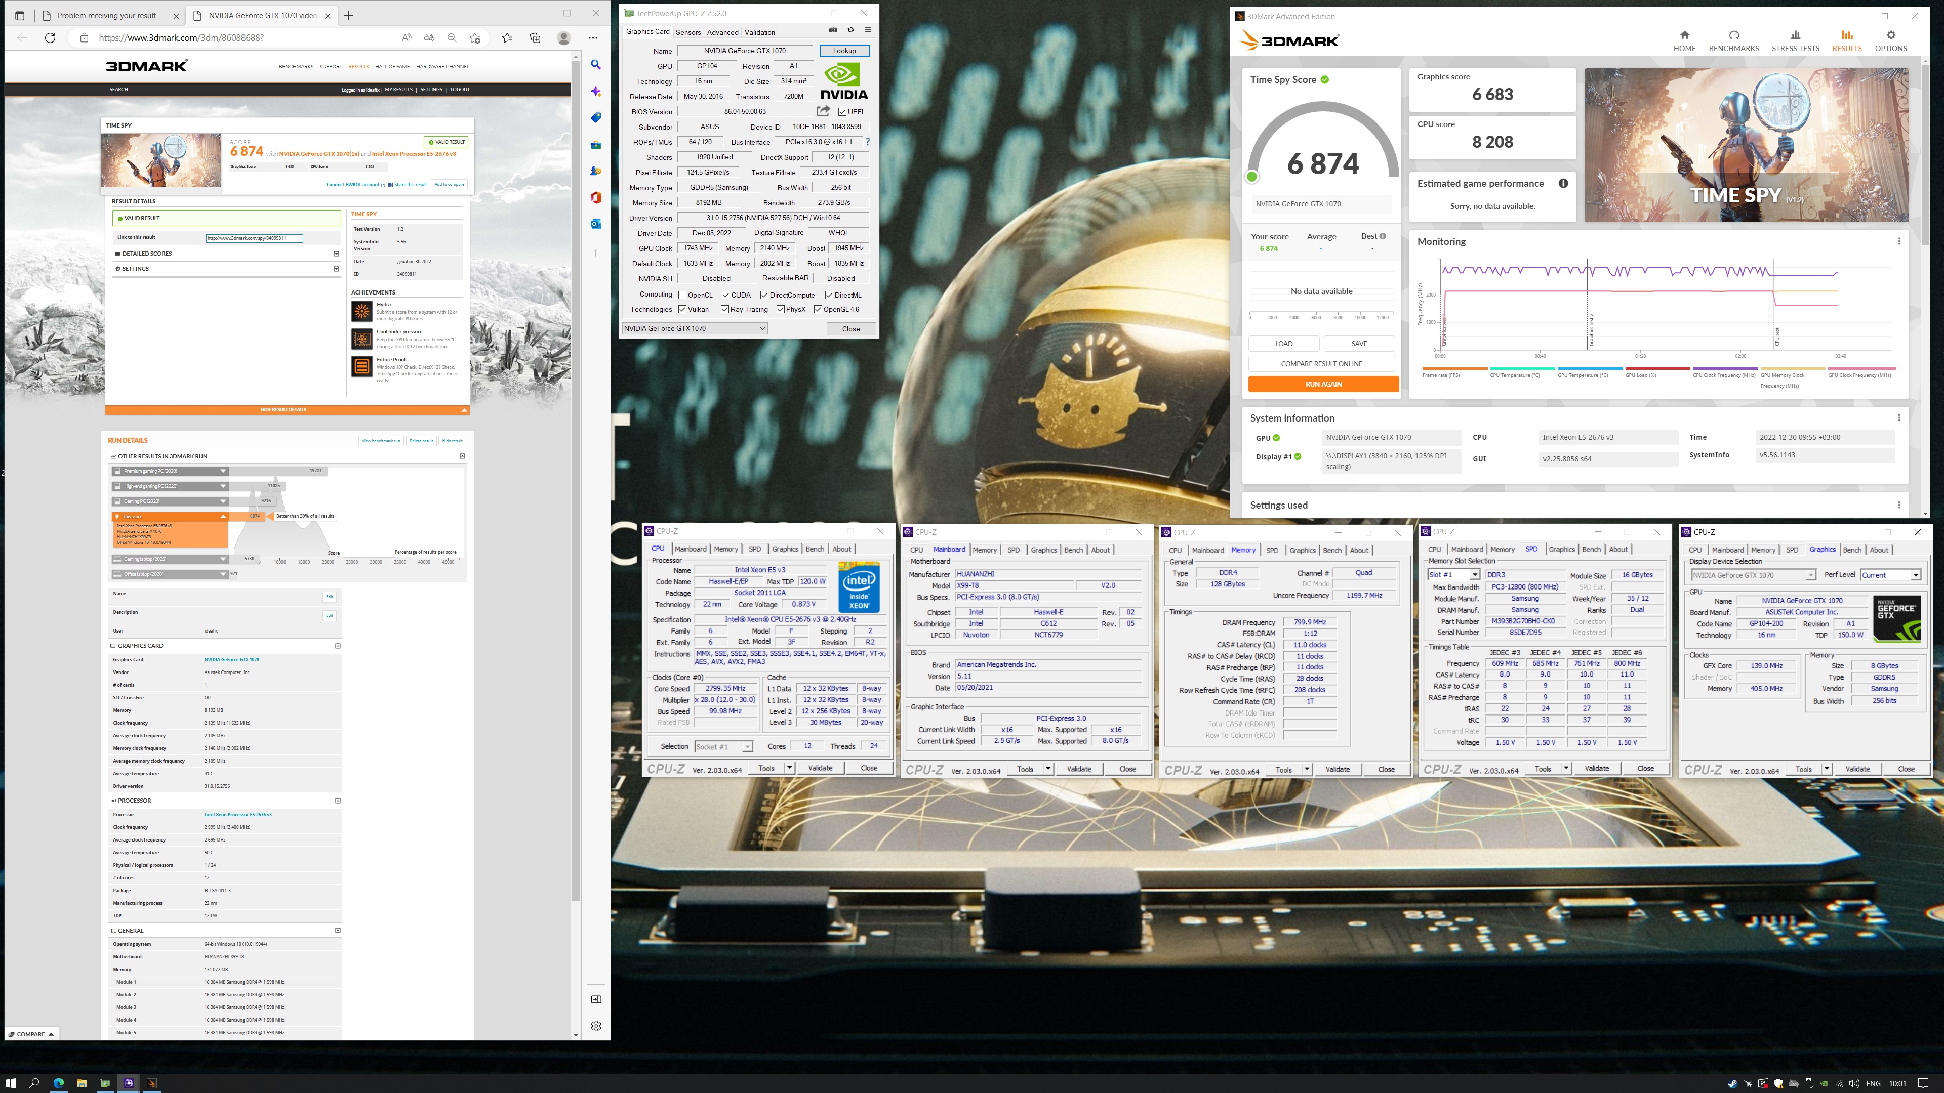Click RUN AGAIN button in 3DMark

1323,384
